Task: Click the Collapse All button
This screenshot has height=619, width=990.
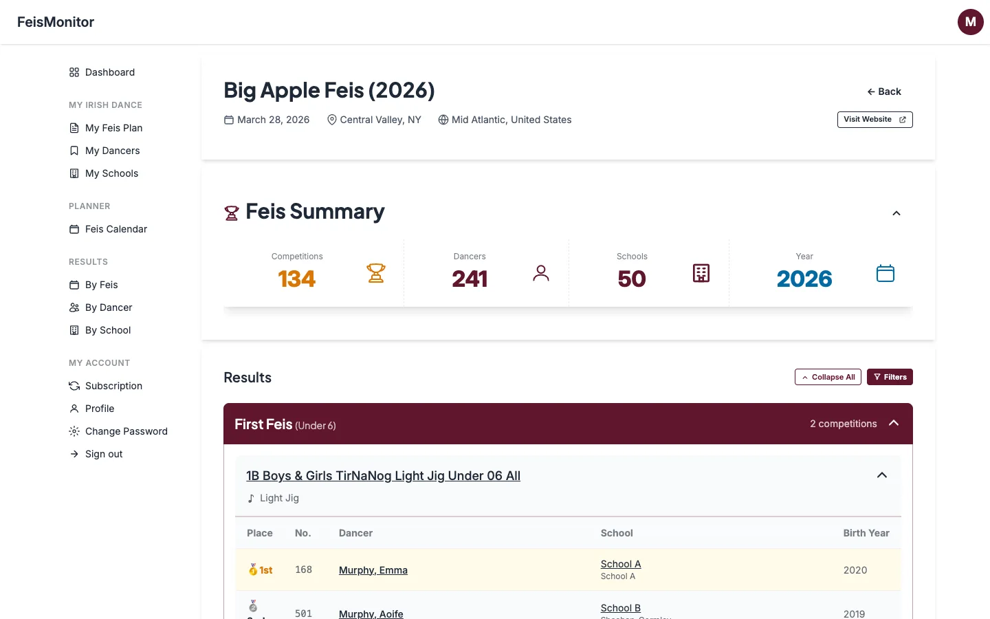Action: (828, 377)
